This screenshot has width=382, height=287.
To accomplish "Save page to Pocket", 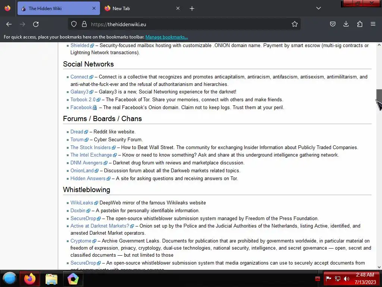I will (x=332, y=24).
